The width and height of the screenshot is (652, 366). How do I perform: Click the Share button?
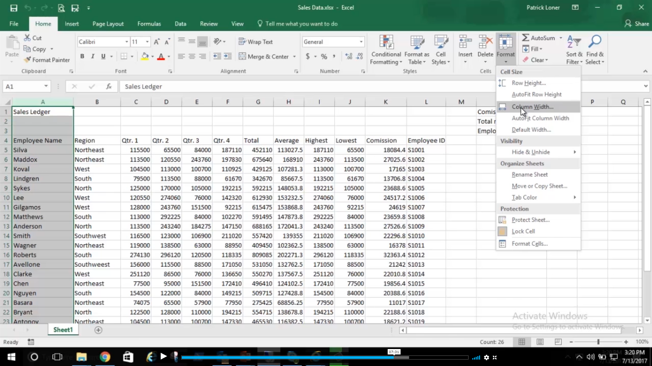637,24
